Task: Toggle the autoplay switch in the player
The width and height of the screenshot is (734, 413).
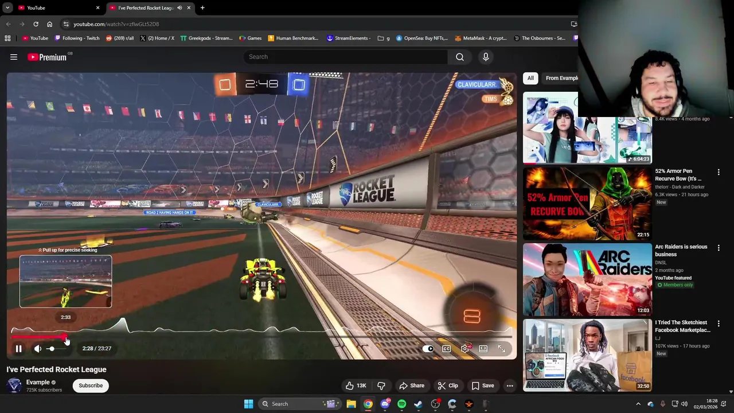Action: pos(428,348)
